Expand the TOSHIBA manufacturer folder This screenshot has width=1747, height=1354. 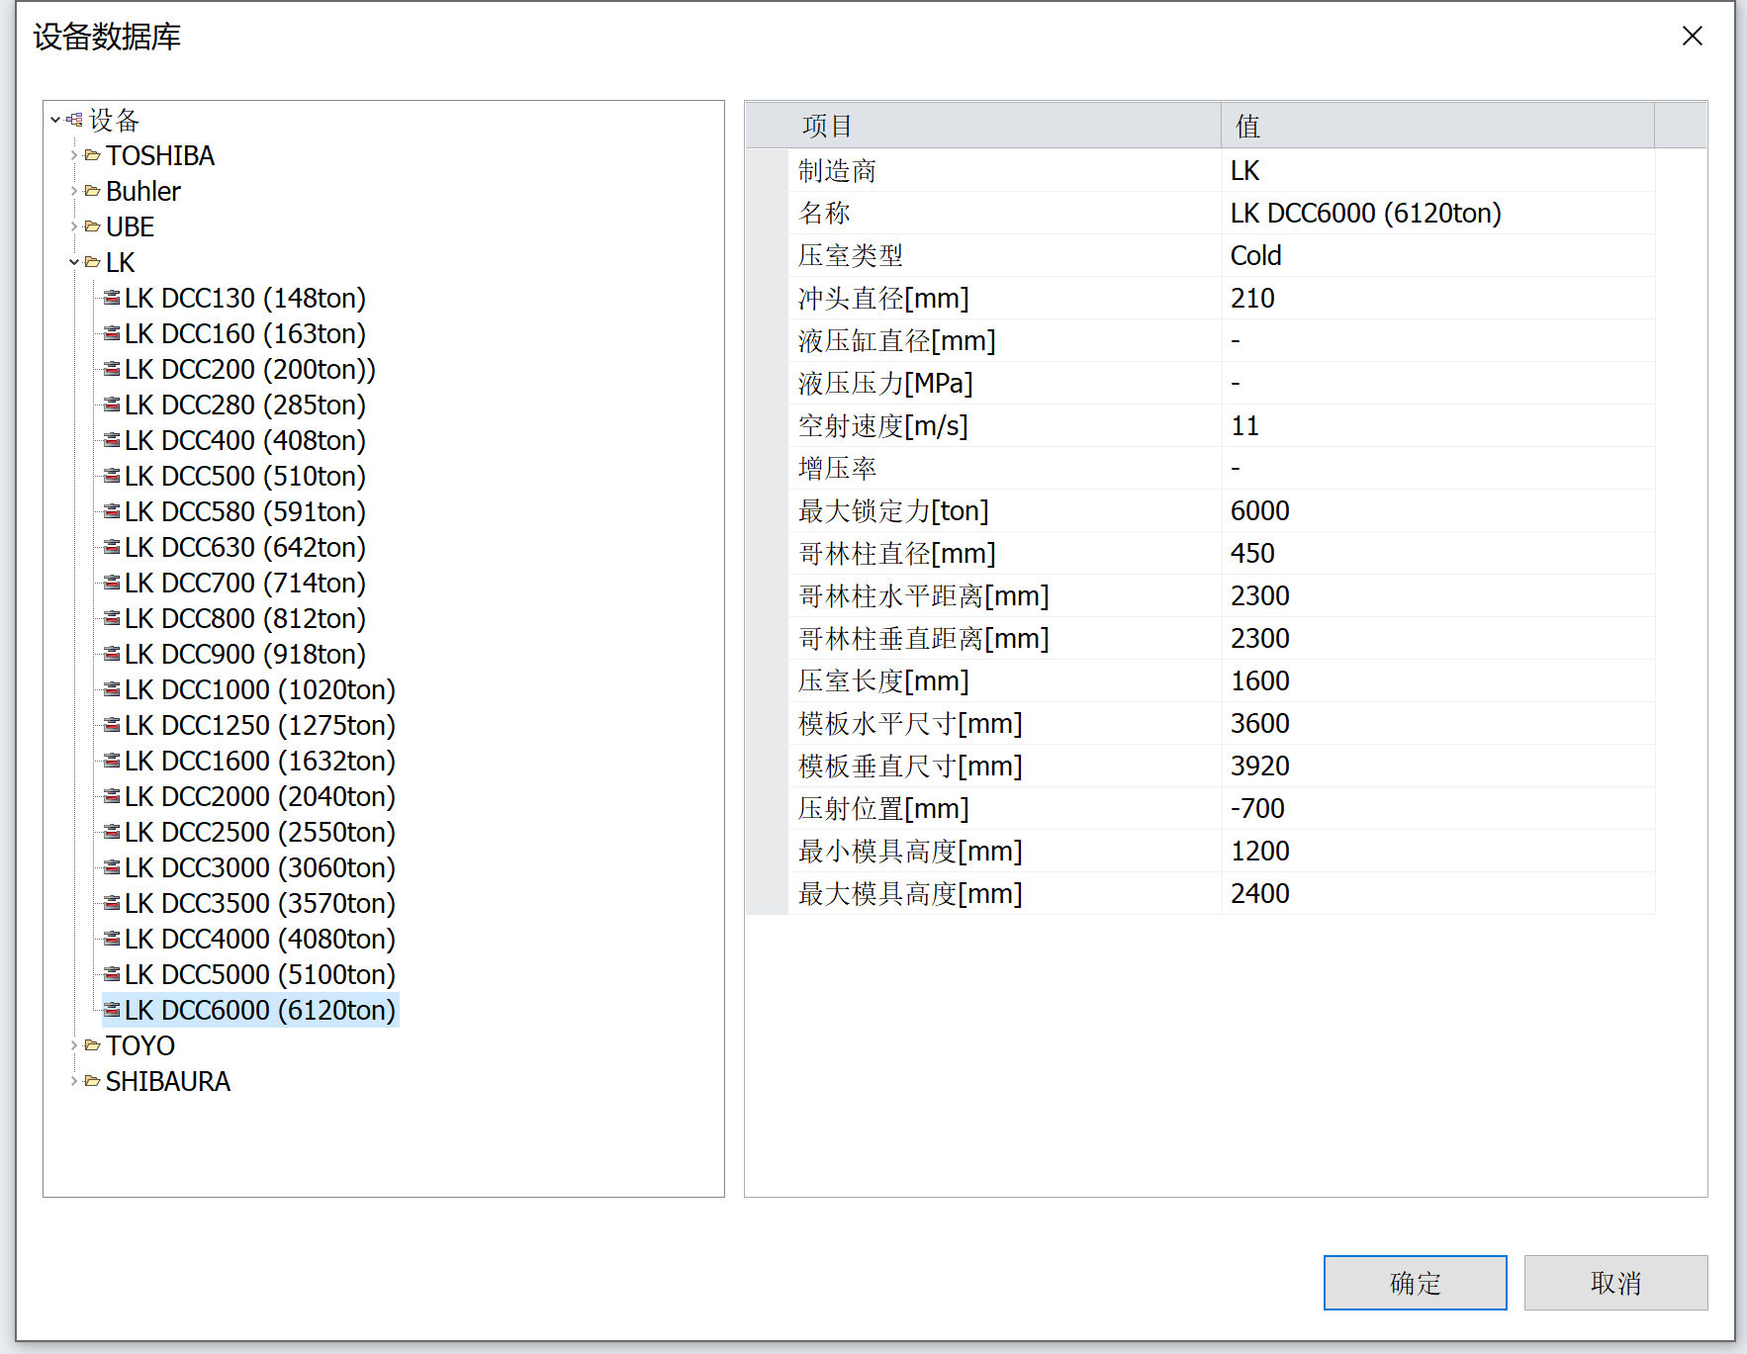(x=74, y=155)
